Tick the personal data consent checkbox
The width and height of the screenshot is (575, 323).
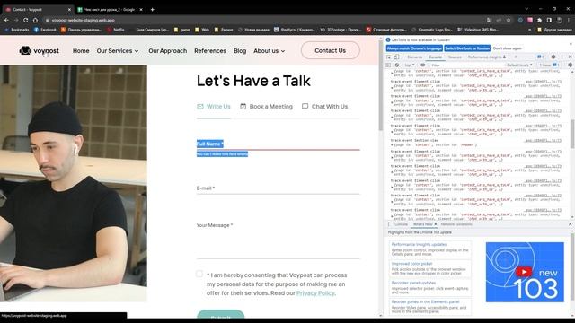point(199,274)
